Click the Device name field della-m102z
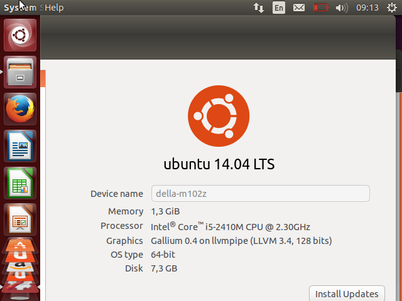This screenshot has height=301, width=402. pyautogui.click(x=261, y=194)
